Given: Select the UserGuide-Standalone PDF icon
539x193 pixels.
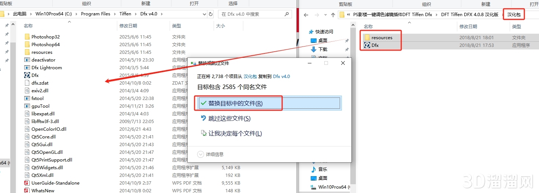Looking at the screenshot, I should [27, 183].
